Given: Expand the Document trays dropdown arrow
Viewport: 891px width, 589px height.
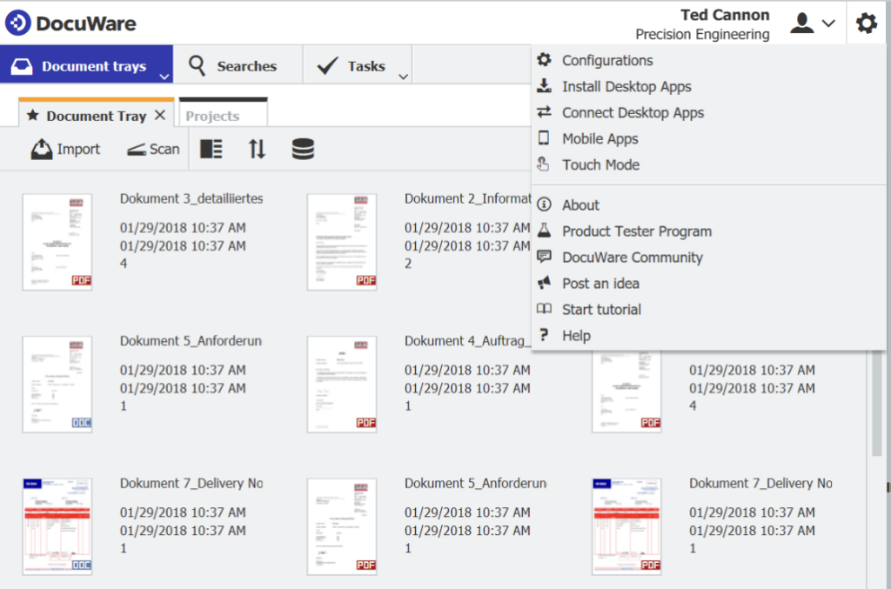Looking at the screenshot, I should tap(164, 77).
